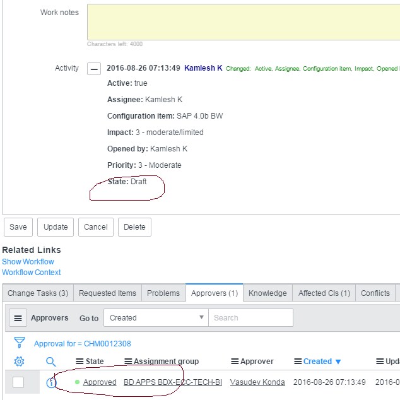The width and height of the screenshot is (400, 400).
Task: Click the info icon on the approval row
Action: [x=51, y=382]
